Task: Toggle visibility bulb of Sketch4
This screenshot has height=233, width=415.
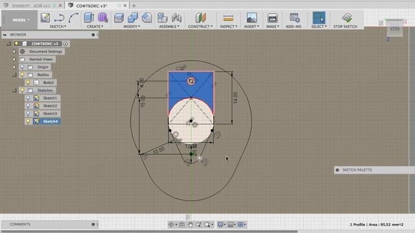Action: (x=28, y=121)
